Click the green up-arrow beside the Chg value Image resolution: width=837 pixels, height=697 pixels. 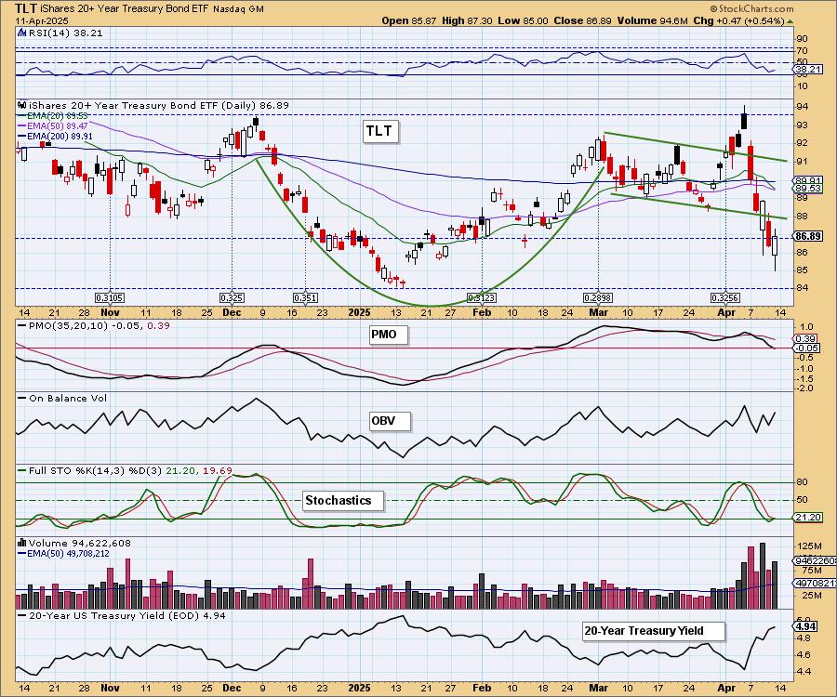tap(790, 21)
